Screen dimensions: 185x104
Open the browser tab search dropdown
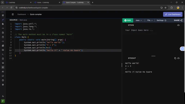tap(2, 2)
